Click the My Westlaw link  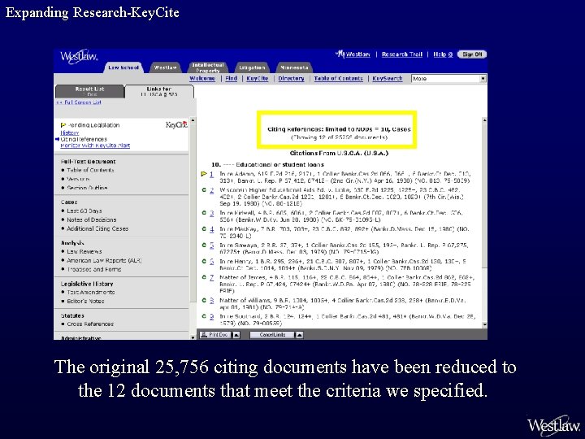coord(353,54)
